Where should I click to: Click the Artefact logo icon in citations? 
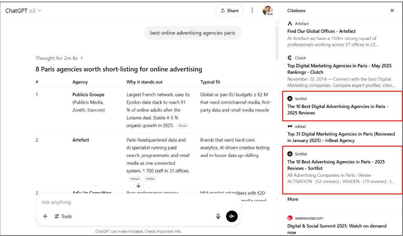pyautogui.click(x=290, y=24)
